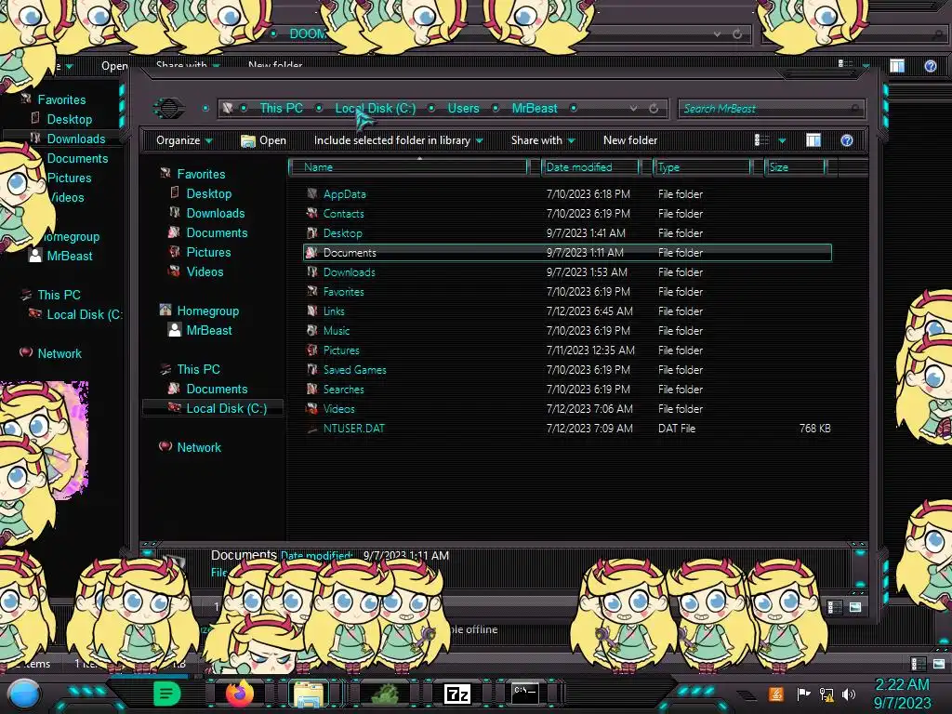
Task: Select Downloads in front window navigation pane
Action: pos(216,213)
